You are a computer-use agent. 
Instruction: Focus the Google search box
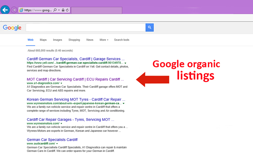86,28
